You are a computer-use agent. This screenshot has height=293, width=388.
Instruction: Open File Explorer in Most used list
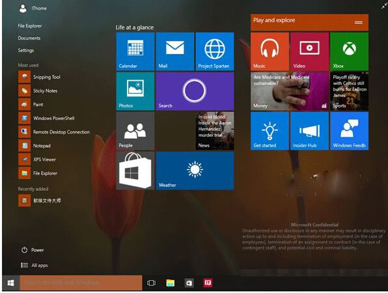38,173
